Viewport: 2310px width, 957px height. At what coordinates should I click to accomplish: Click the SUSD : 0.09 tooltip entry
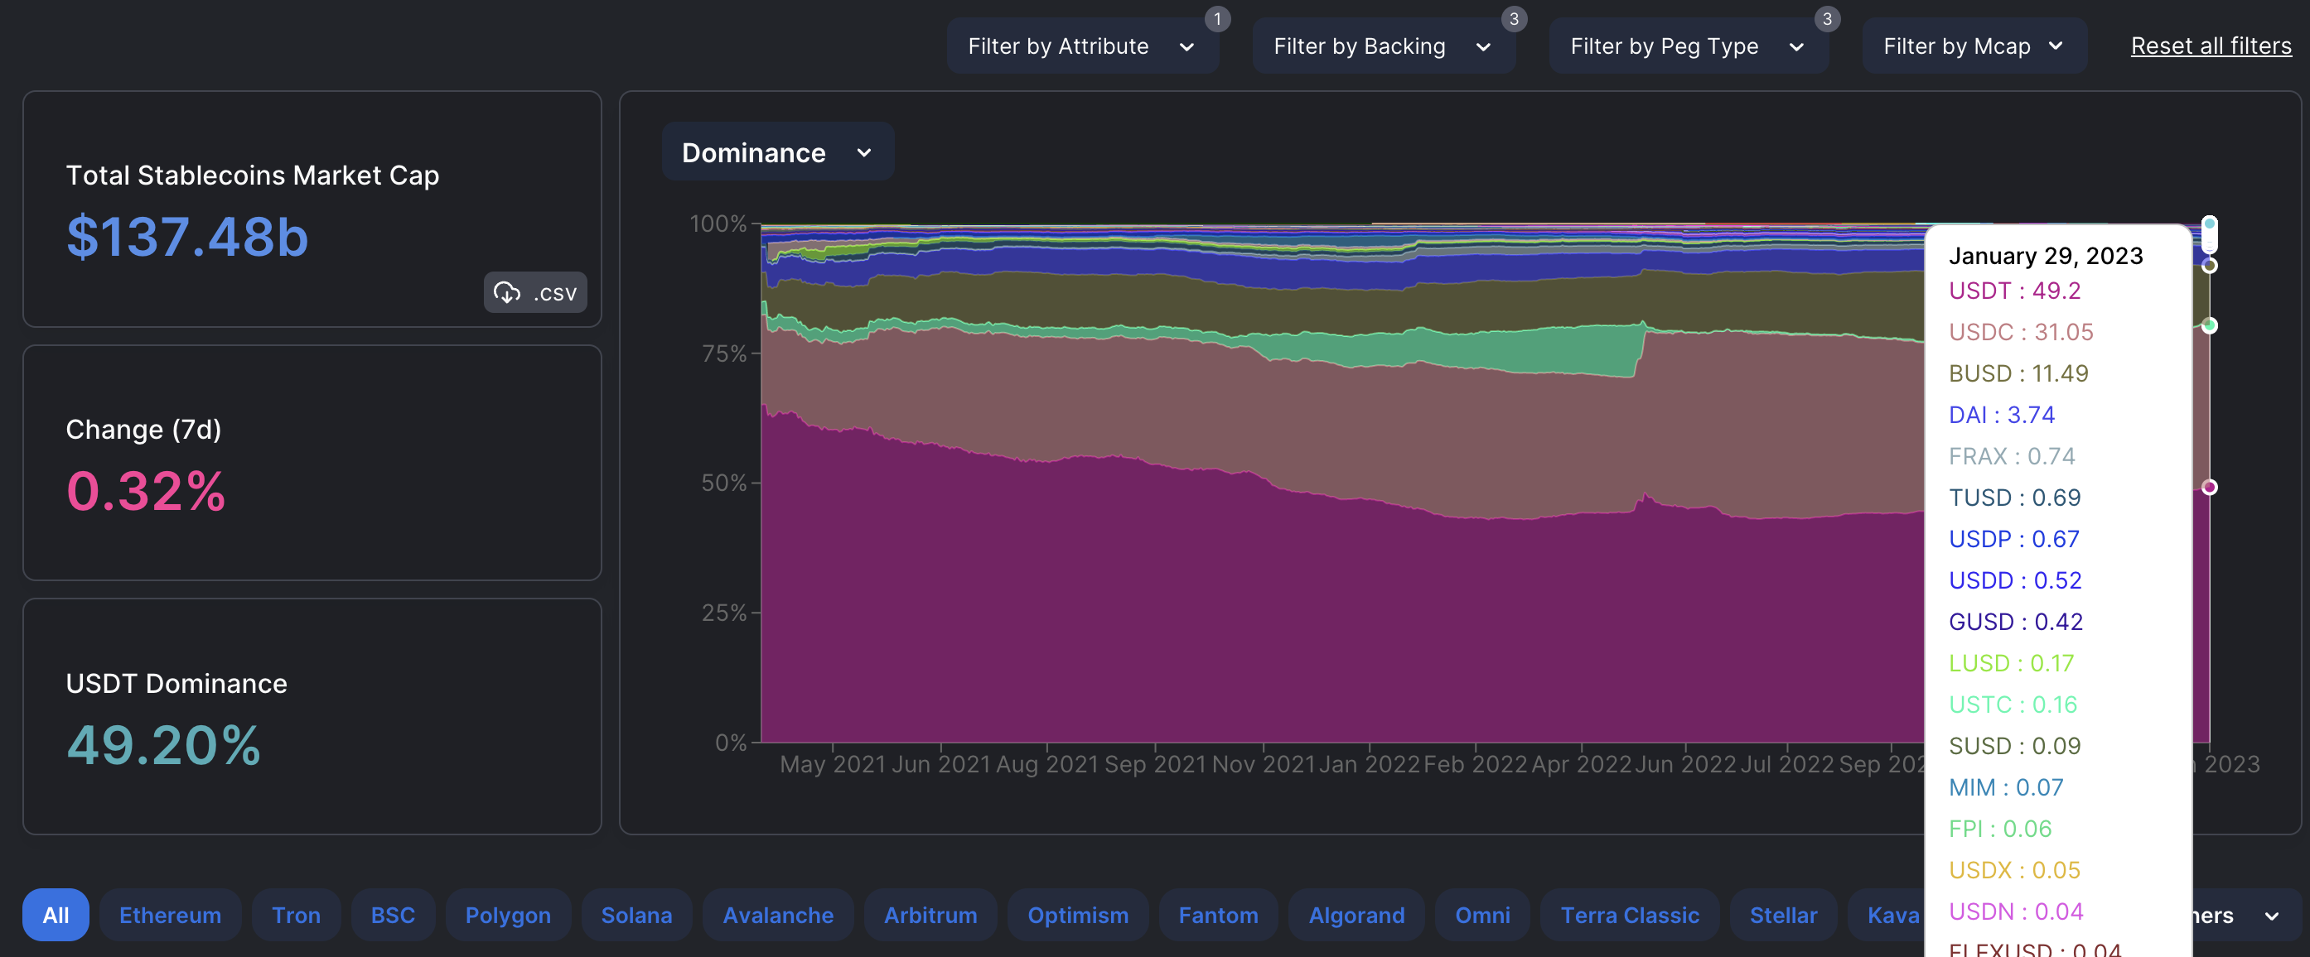click(2013, 746)
